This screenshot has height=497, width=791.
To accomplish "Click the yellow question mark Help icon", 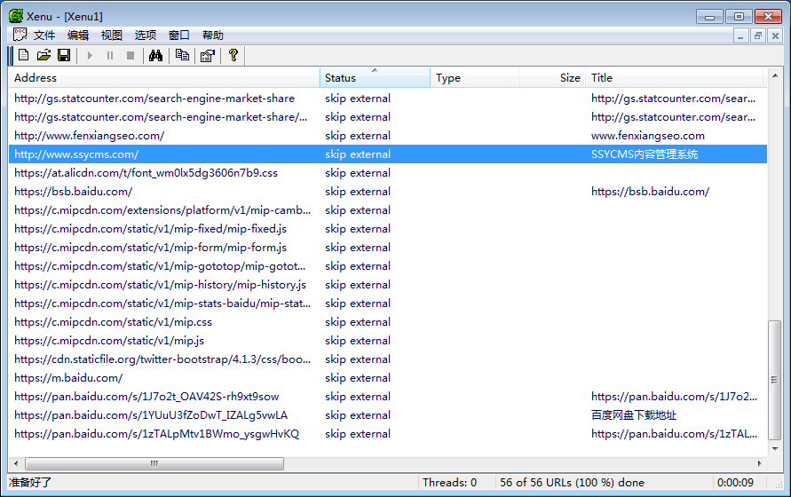I will [233, 56].
